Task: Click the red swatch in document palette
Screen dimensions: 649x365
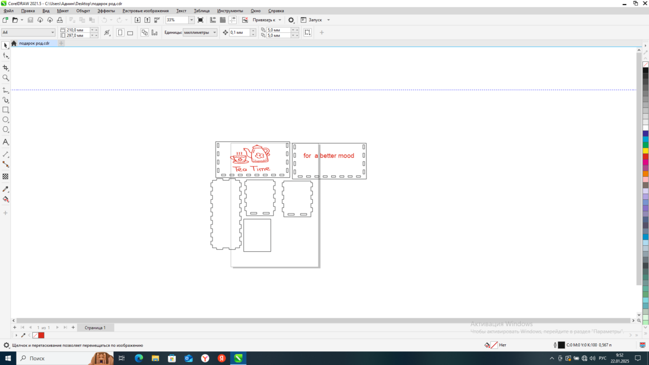Action: point(42,335)
